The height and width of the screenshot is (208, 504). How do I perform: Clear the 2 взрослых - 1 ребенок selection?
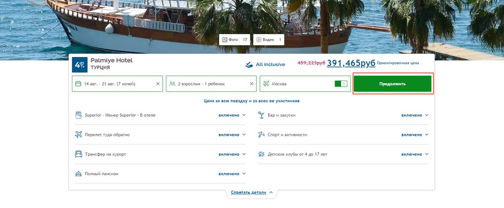252,84
